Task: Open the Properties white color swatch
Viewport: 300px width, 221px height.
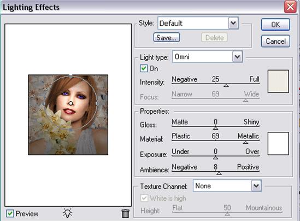Action: [278, 143]
